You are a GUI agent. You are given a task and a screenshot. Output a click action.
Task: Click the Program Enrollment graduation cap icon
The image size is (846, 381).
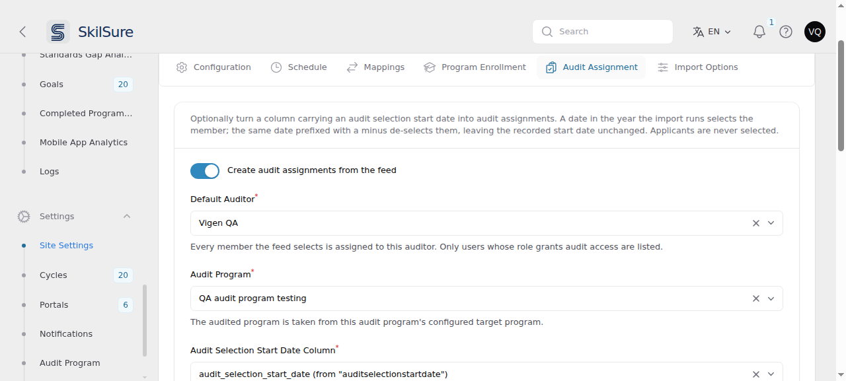(x=430, y=67)
